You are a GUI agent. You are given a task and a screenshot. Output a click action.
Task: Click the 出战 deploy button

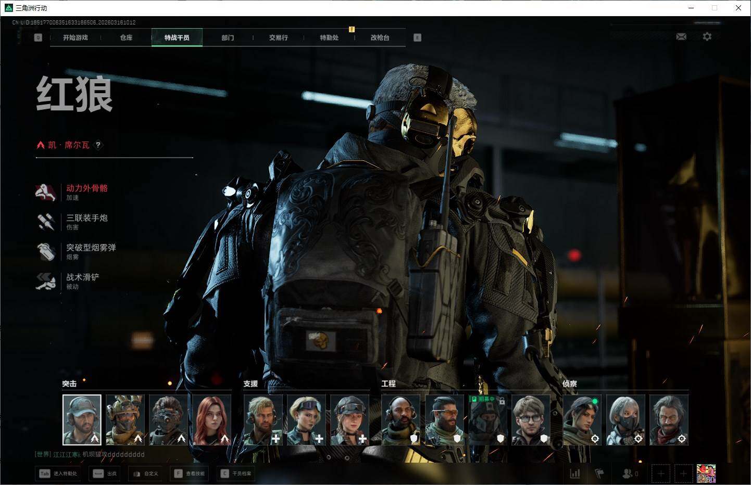point(105,474)
